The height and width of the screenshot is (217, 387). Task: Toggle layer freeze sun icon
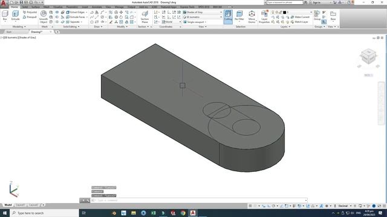pos(277,12)
